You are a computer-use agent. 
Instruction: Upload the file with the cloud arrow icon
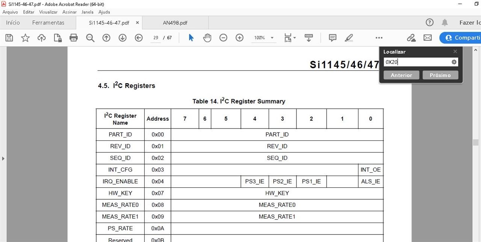coord(41,38)
